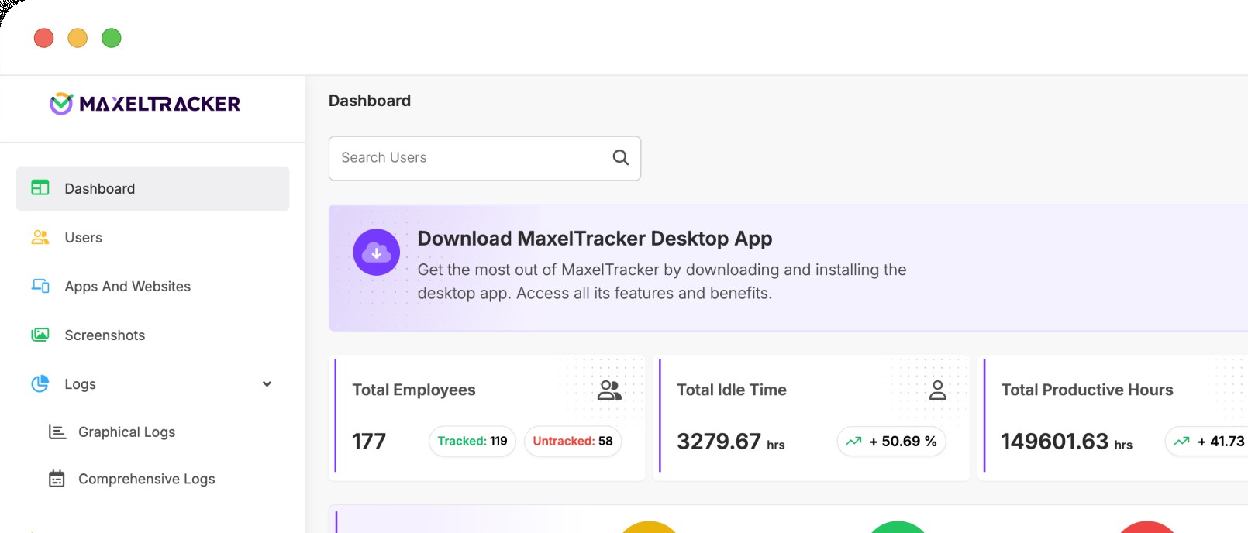1248x533 pixels.
Task: Click the Download MaxelTracker Desktop App heading
Action: coord(595,239)
